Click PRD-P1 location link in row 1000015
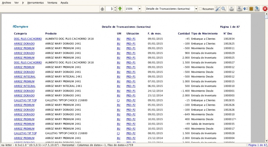The width and height of the screenshot is (268, 147). [x=131, y=81]
